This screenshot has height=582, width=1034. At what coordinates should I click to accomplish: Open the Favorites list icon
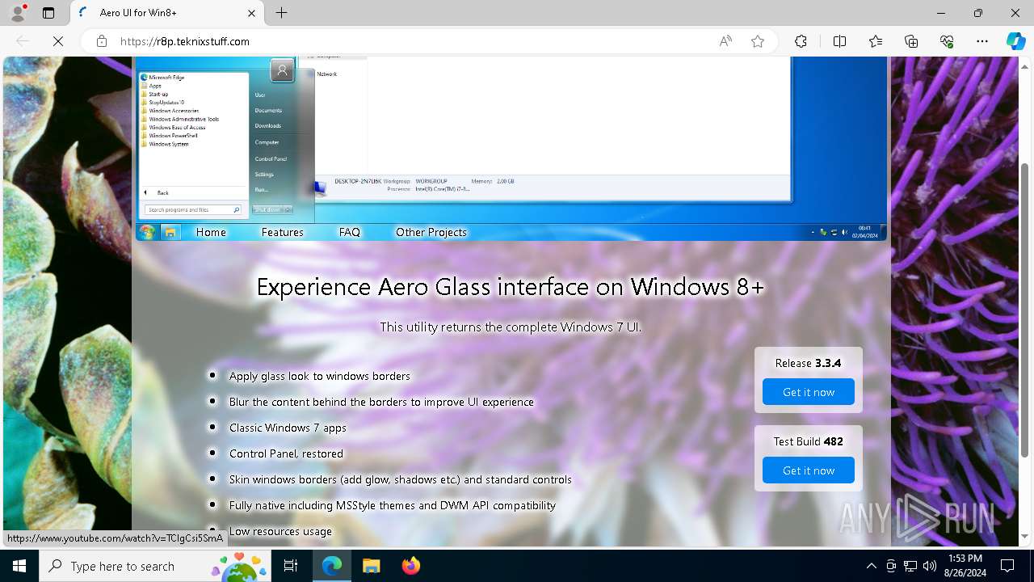[876, 41]
